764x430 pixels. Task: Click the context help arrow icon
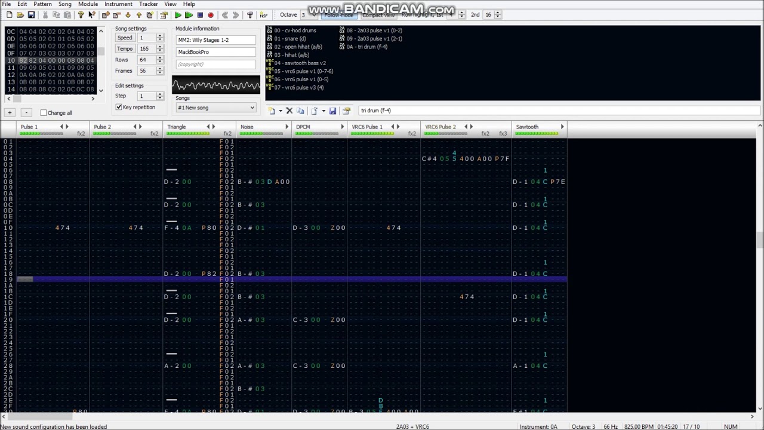click(x=92, y=15)
